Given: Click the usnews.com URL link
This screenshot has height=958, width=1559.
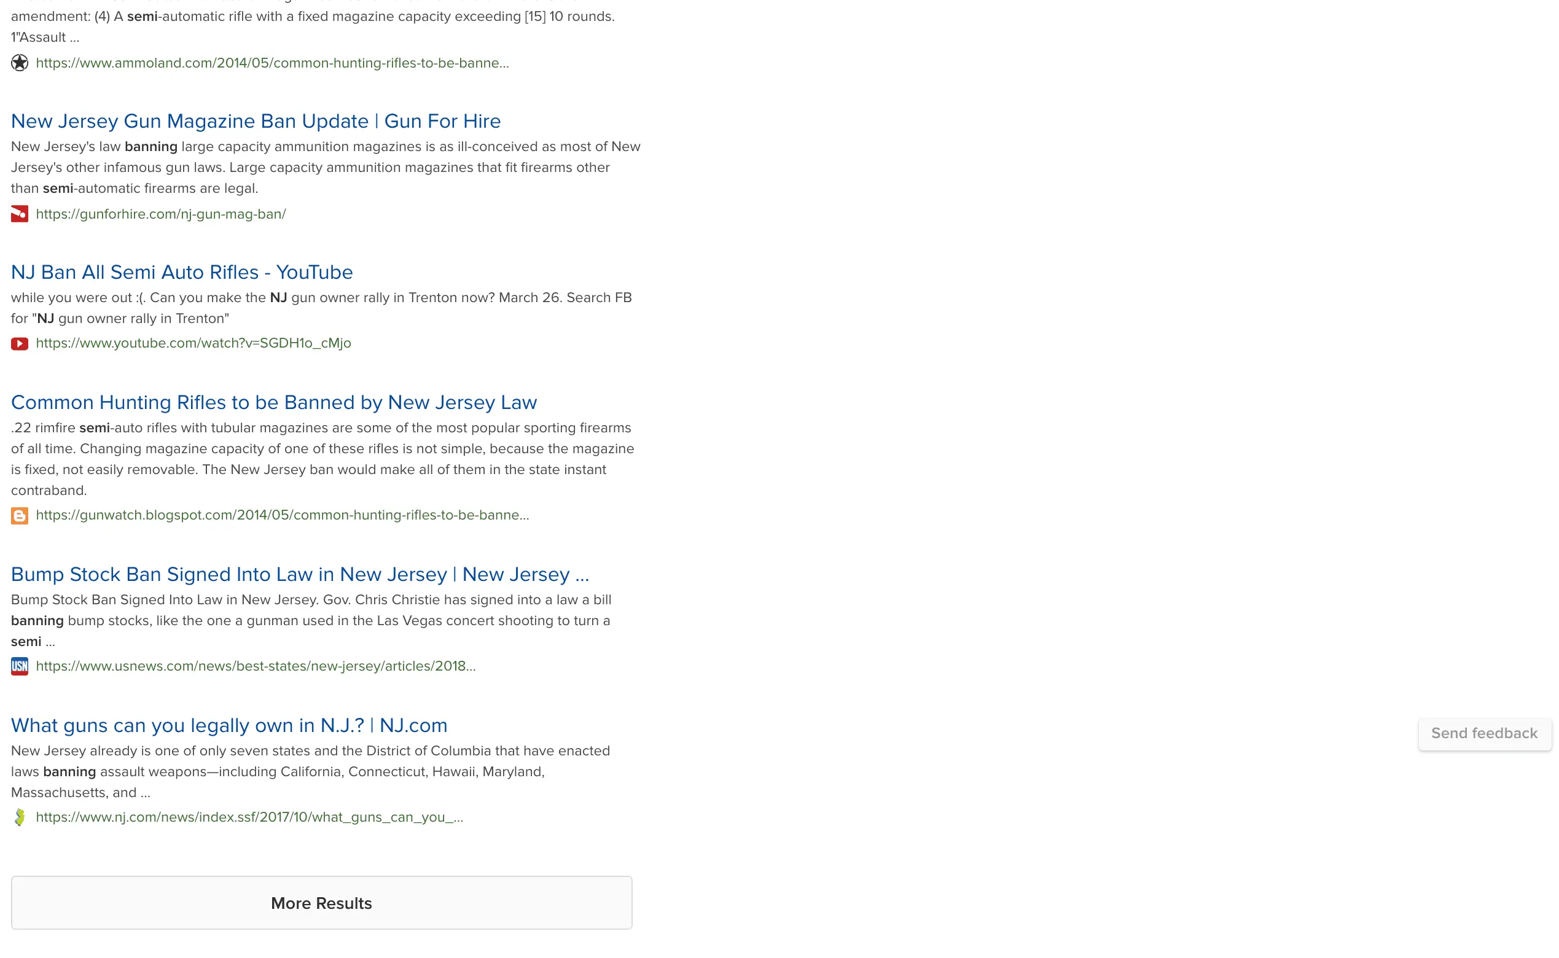Looking at the screenshot, I should click(256, 666).
